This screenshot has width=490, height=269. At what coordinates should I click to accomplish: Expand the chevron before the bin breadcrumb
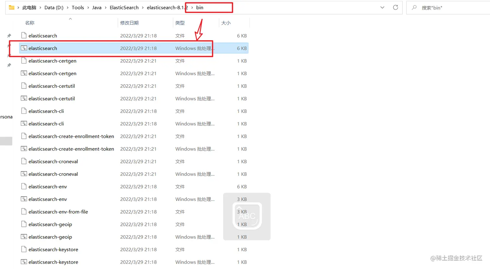(192, 7)
